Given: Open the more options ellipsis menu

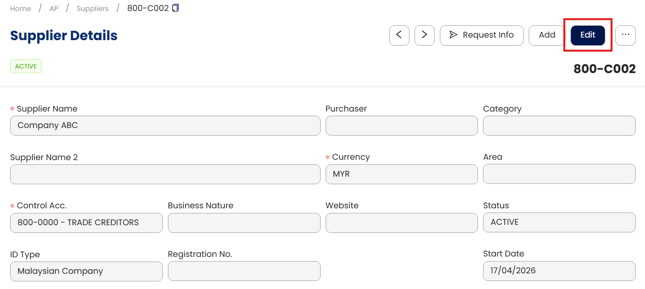Looking at the screenshot, I should tap(625, 35).
